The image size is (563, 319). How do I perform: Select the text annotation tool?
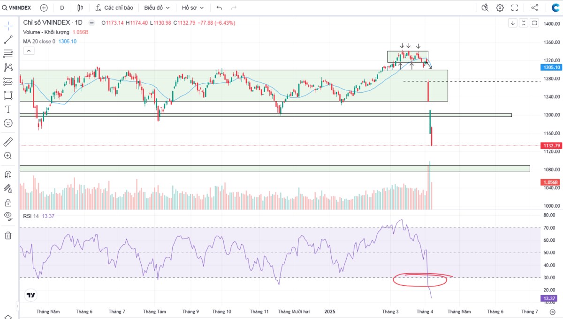pos(8,109)
